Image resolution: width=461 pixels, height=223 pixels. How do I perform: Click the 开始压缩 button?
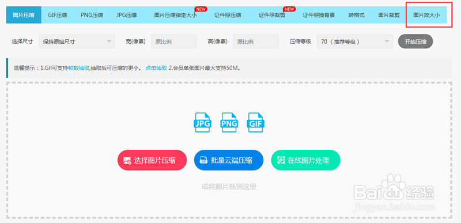point(415,41)
